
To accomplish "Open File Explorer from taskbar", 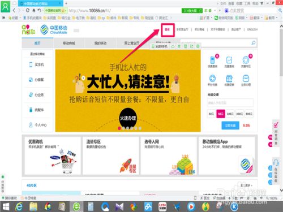I will point(33,207).
